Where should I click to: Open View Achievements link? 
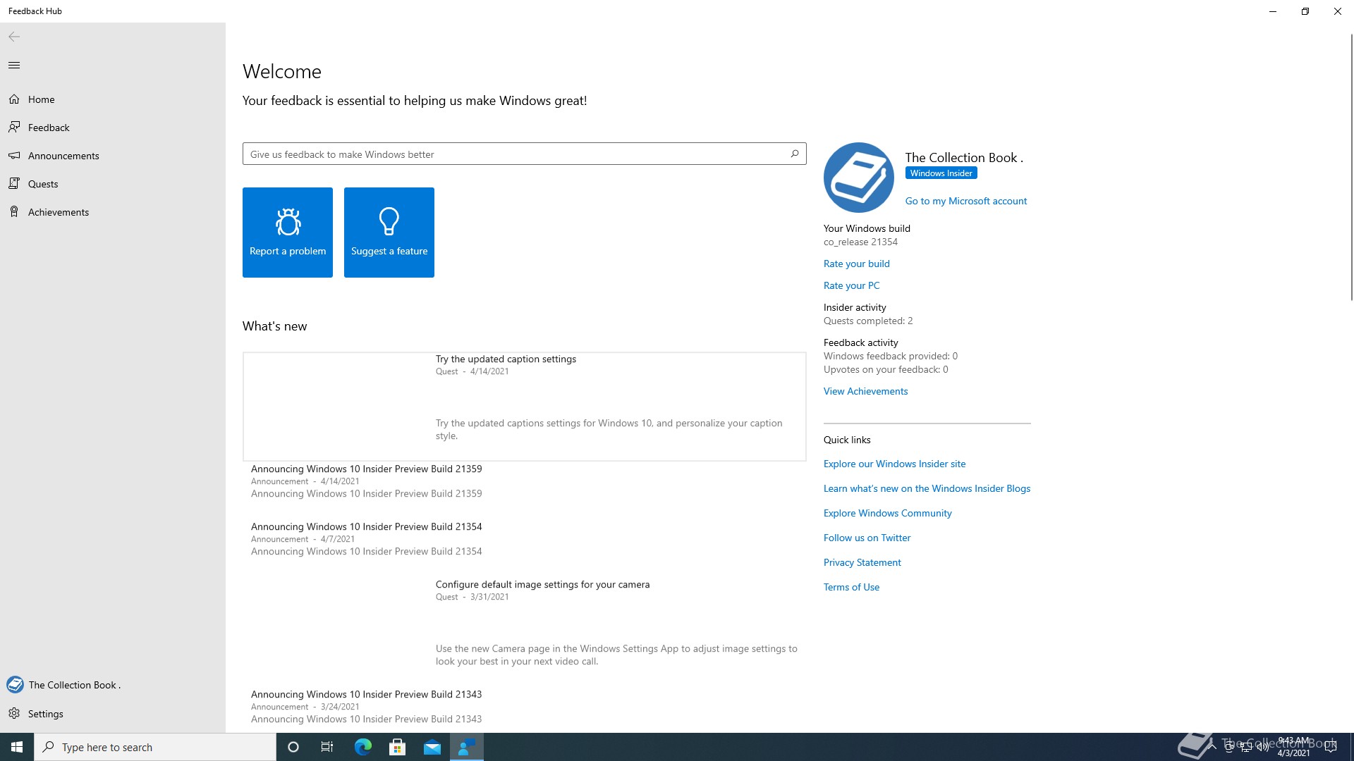(866, 391)
